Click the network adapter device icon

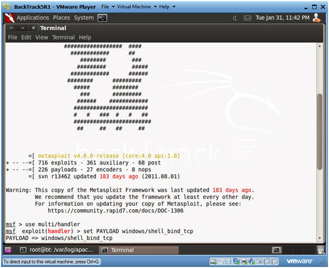(x=236, y=262)
